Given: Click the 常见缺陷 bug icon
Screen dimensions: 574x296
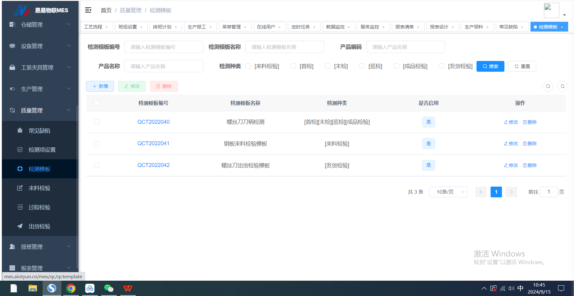Looking at the screenshot, I should [x=20, y=130].
